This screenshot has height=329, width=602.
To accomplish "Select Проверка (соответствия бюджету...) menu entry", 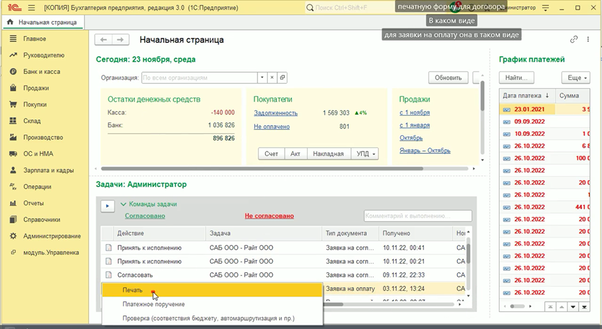I will tap(212, 319).
